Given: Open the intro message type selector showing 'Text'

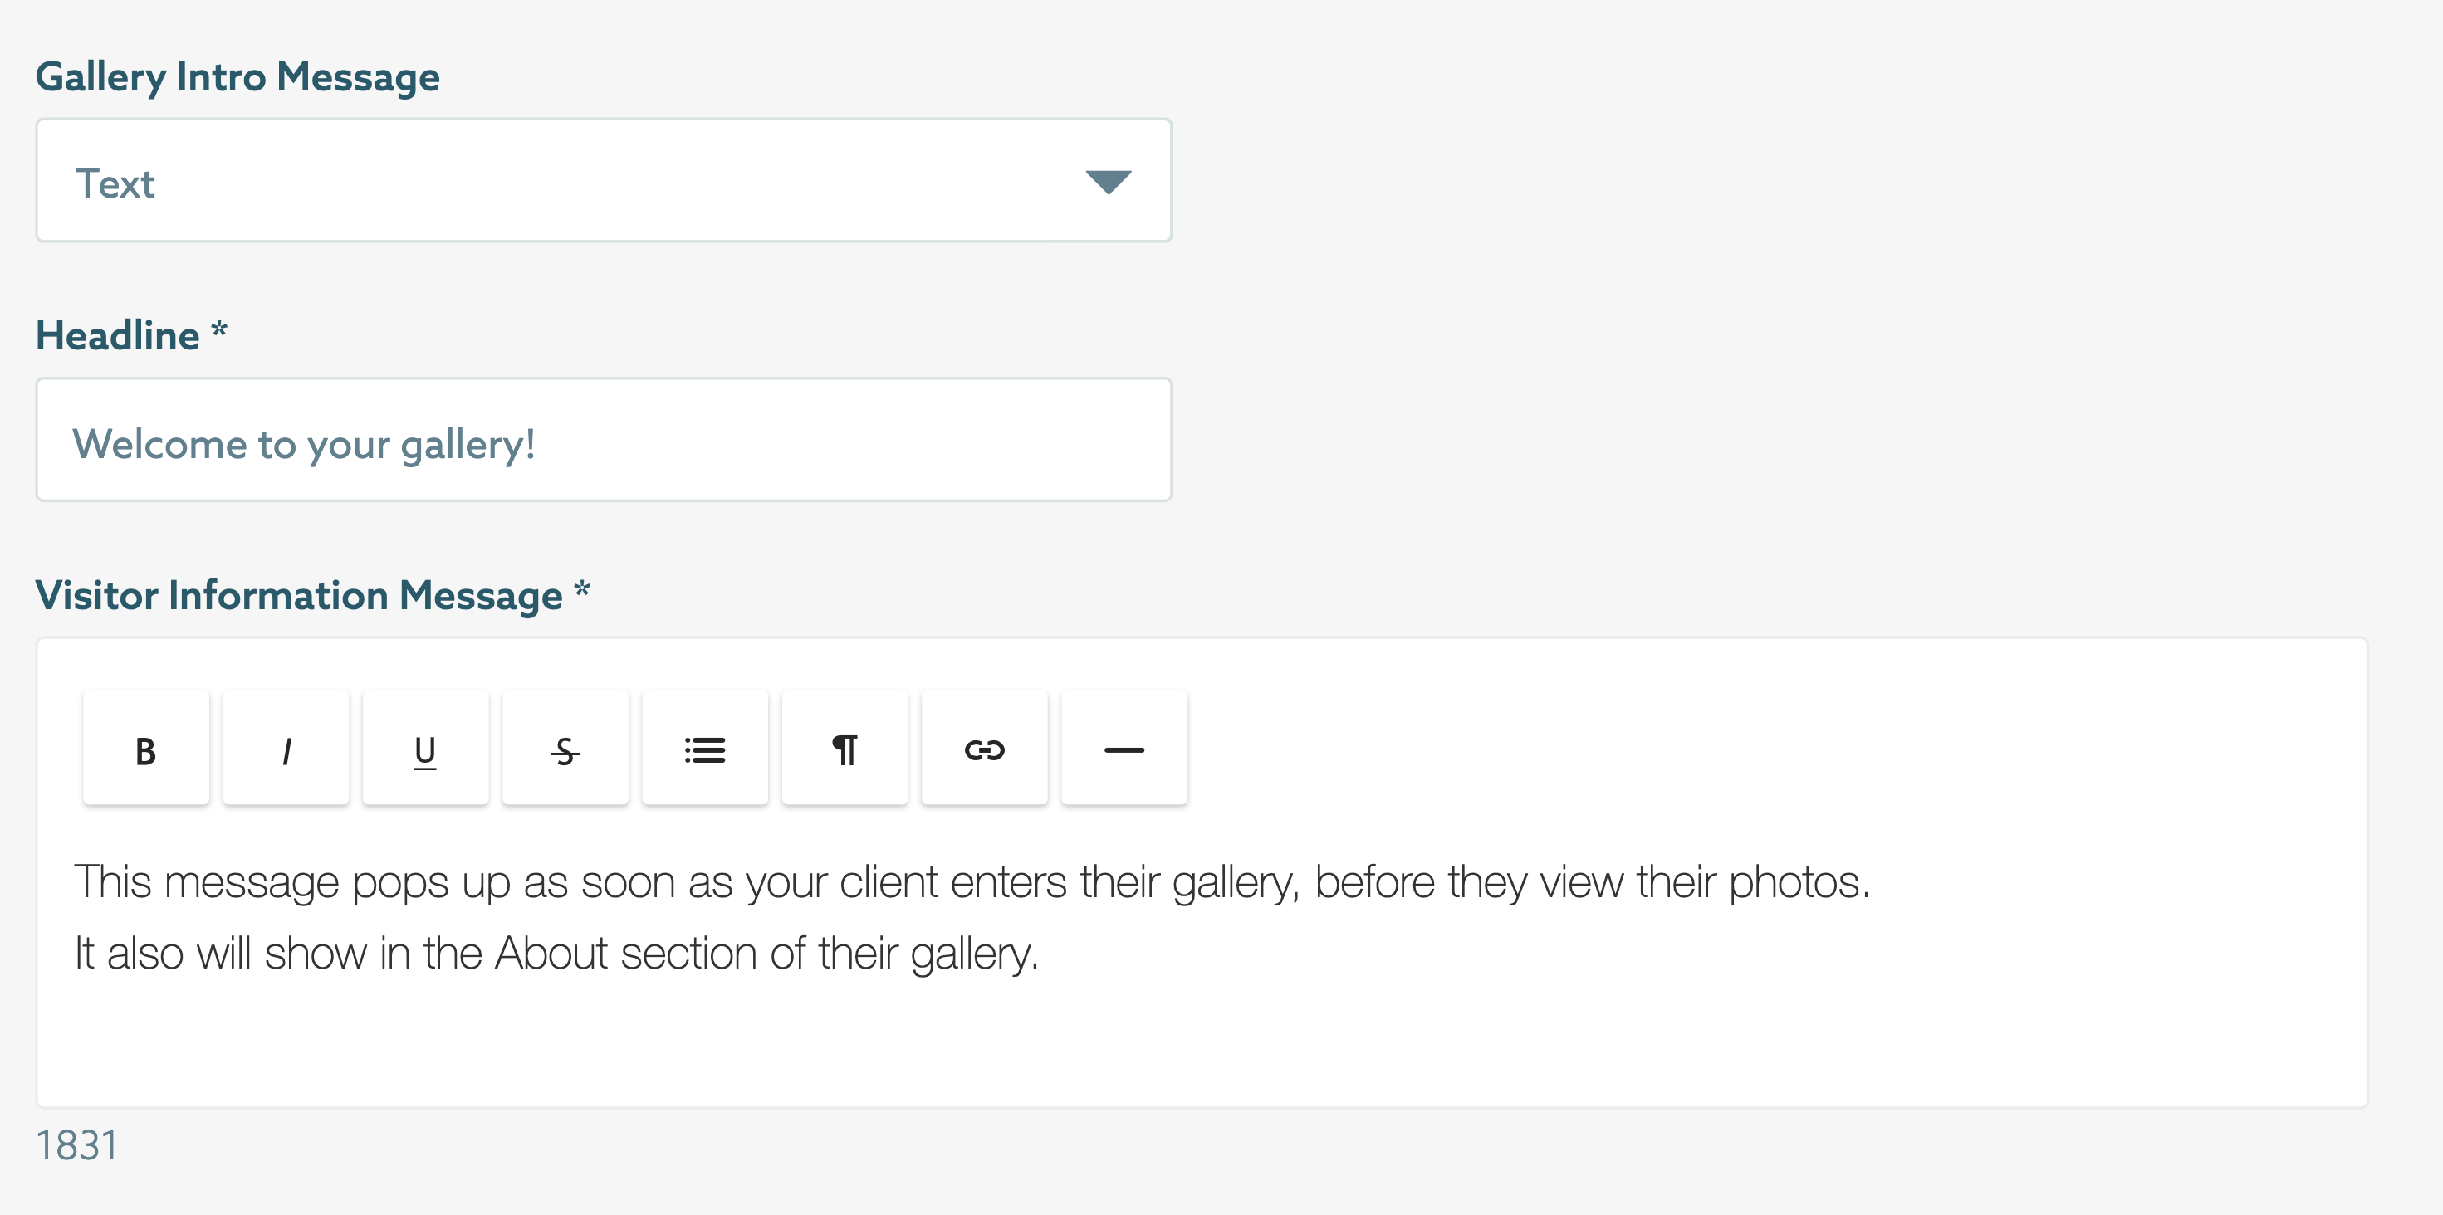Looking at the screenshot, I should 605,180.
